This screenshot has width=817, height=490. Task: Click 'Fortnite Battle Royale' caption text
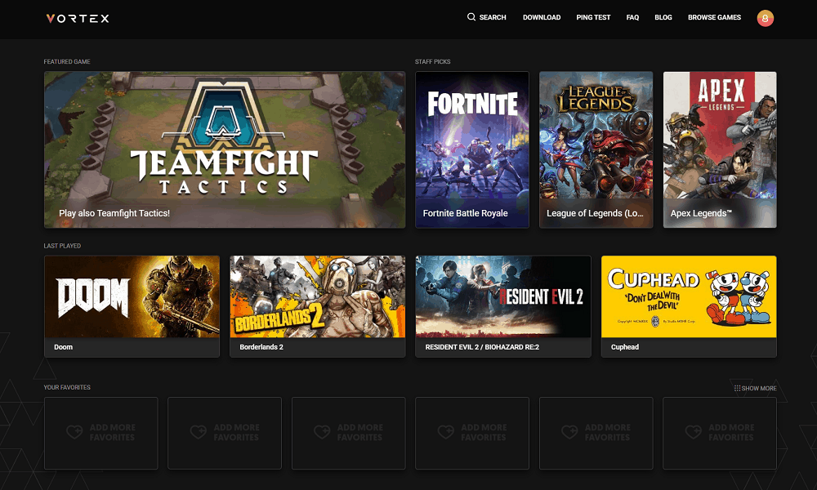(466, 213)
